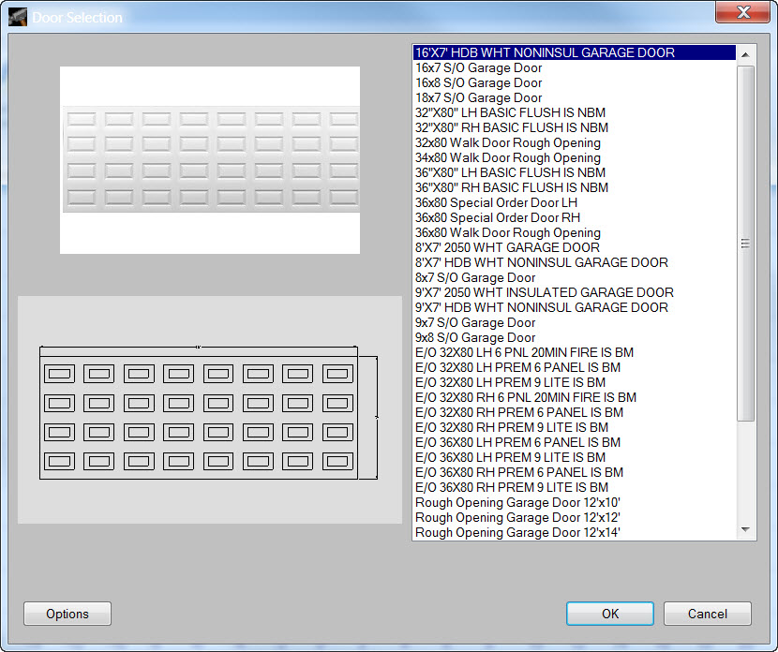Close the Door Selection window
778x652 pixels.
pyautogui.click(x=742, y=12)
